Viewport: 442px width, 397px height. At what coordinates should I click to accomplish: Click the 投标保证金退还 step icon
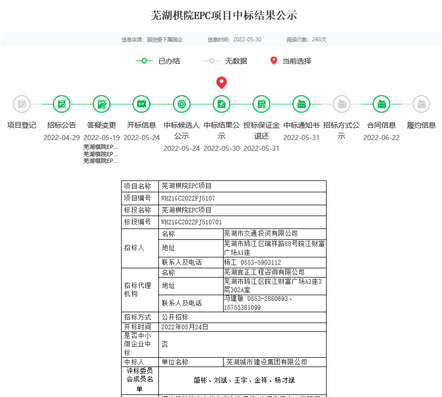[x=261, y=104]
